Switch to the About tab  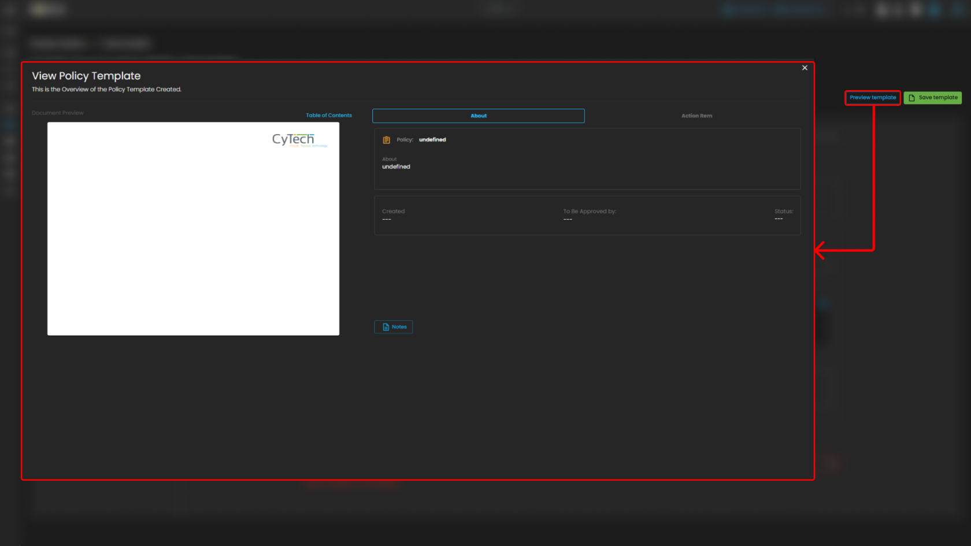[478, 116]
